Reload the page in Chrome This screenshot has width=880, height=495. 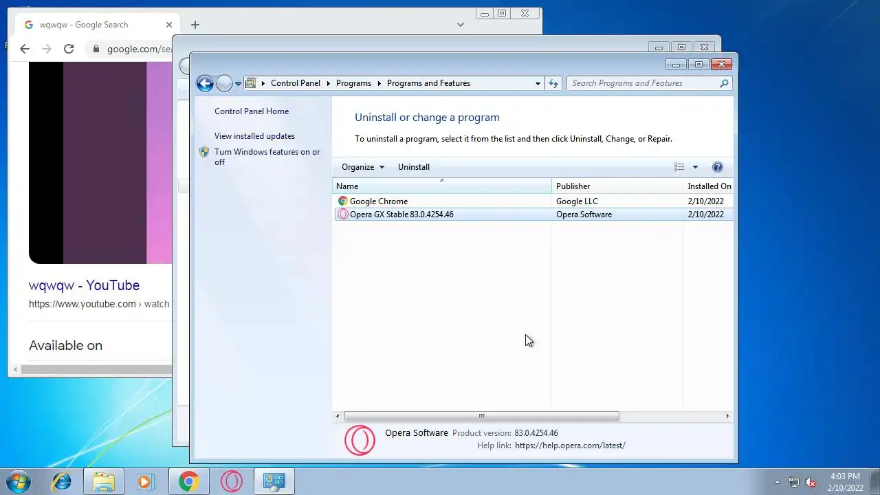[x=69, y=49]
